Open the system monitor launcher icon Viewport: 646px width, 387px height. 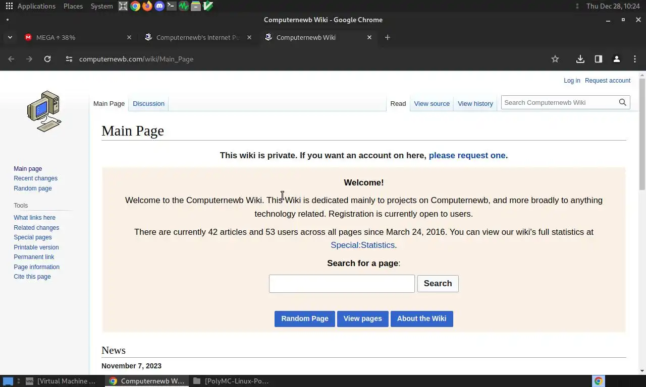184,6
